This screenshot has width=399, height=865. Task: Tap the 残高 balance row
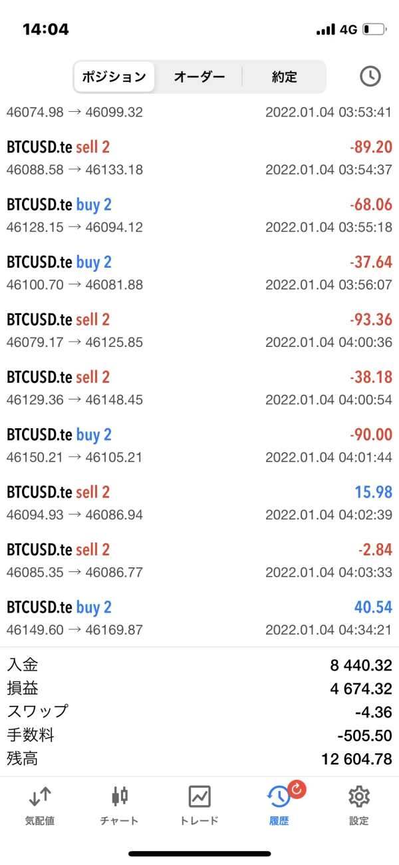(x=199, y=758)
